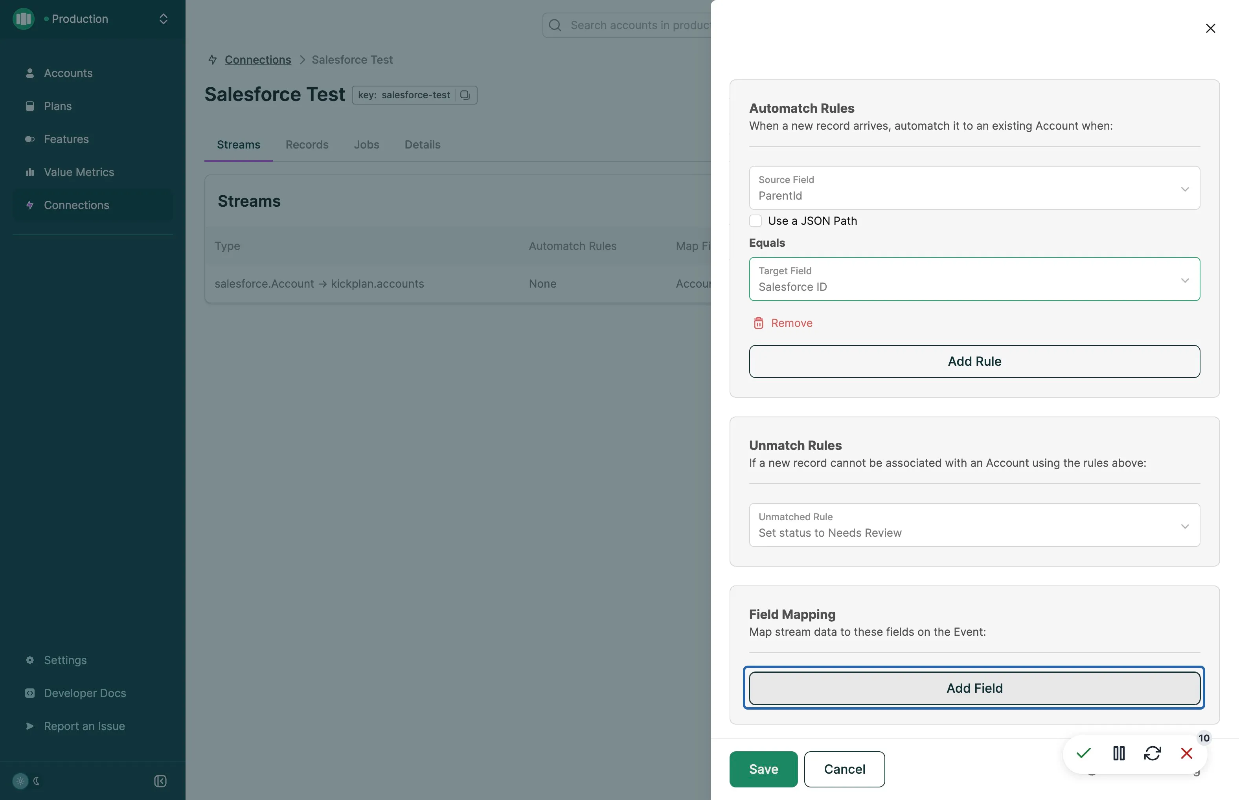The width and height of the screenshot is (1239, 800).
Task: Click Report an Issue
Action: (x=92, y=726)
